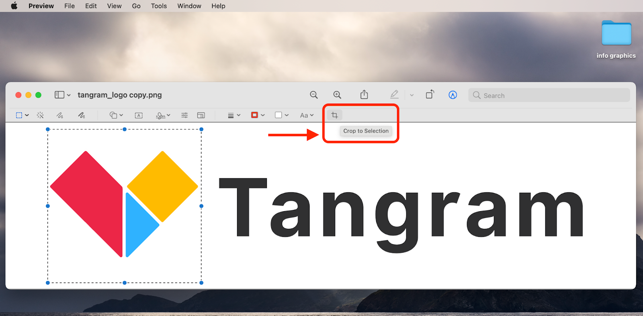Open the Edit menu
643x316 pixels.
coord(91,6)
